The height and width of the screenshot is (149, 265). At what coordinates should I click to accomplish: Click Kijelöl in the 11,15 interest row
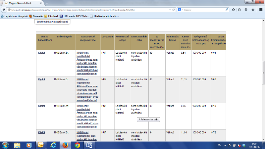click(41, 79)
